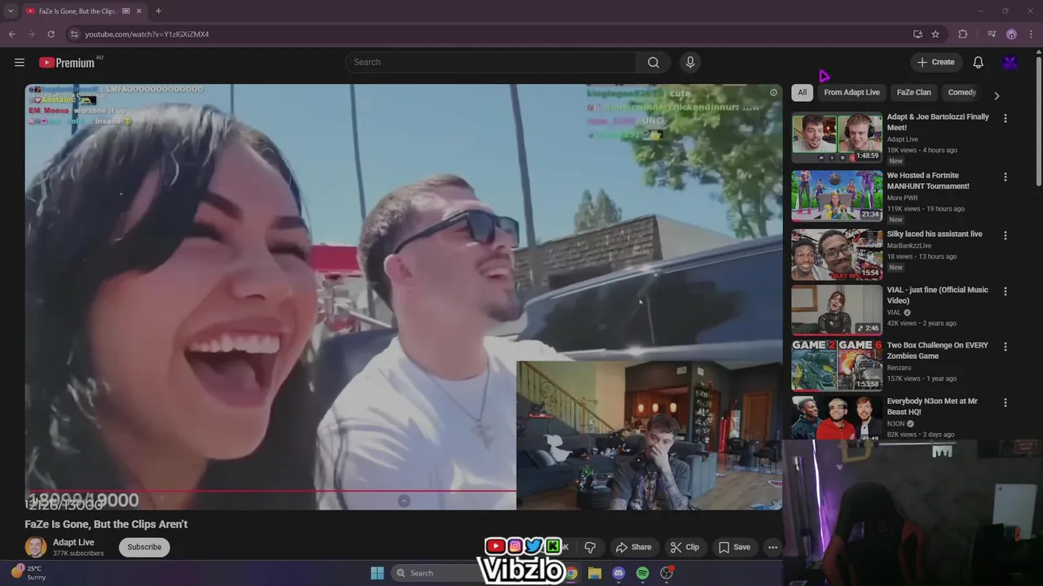
Task: Click the page vertical scrollbar
Action: click(1038, 122)
